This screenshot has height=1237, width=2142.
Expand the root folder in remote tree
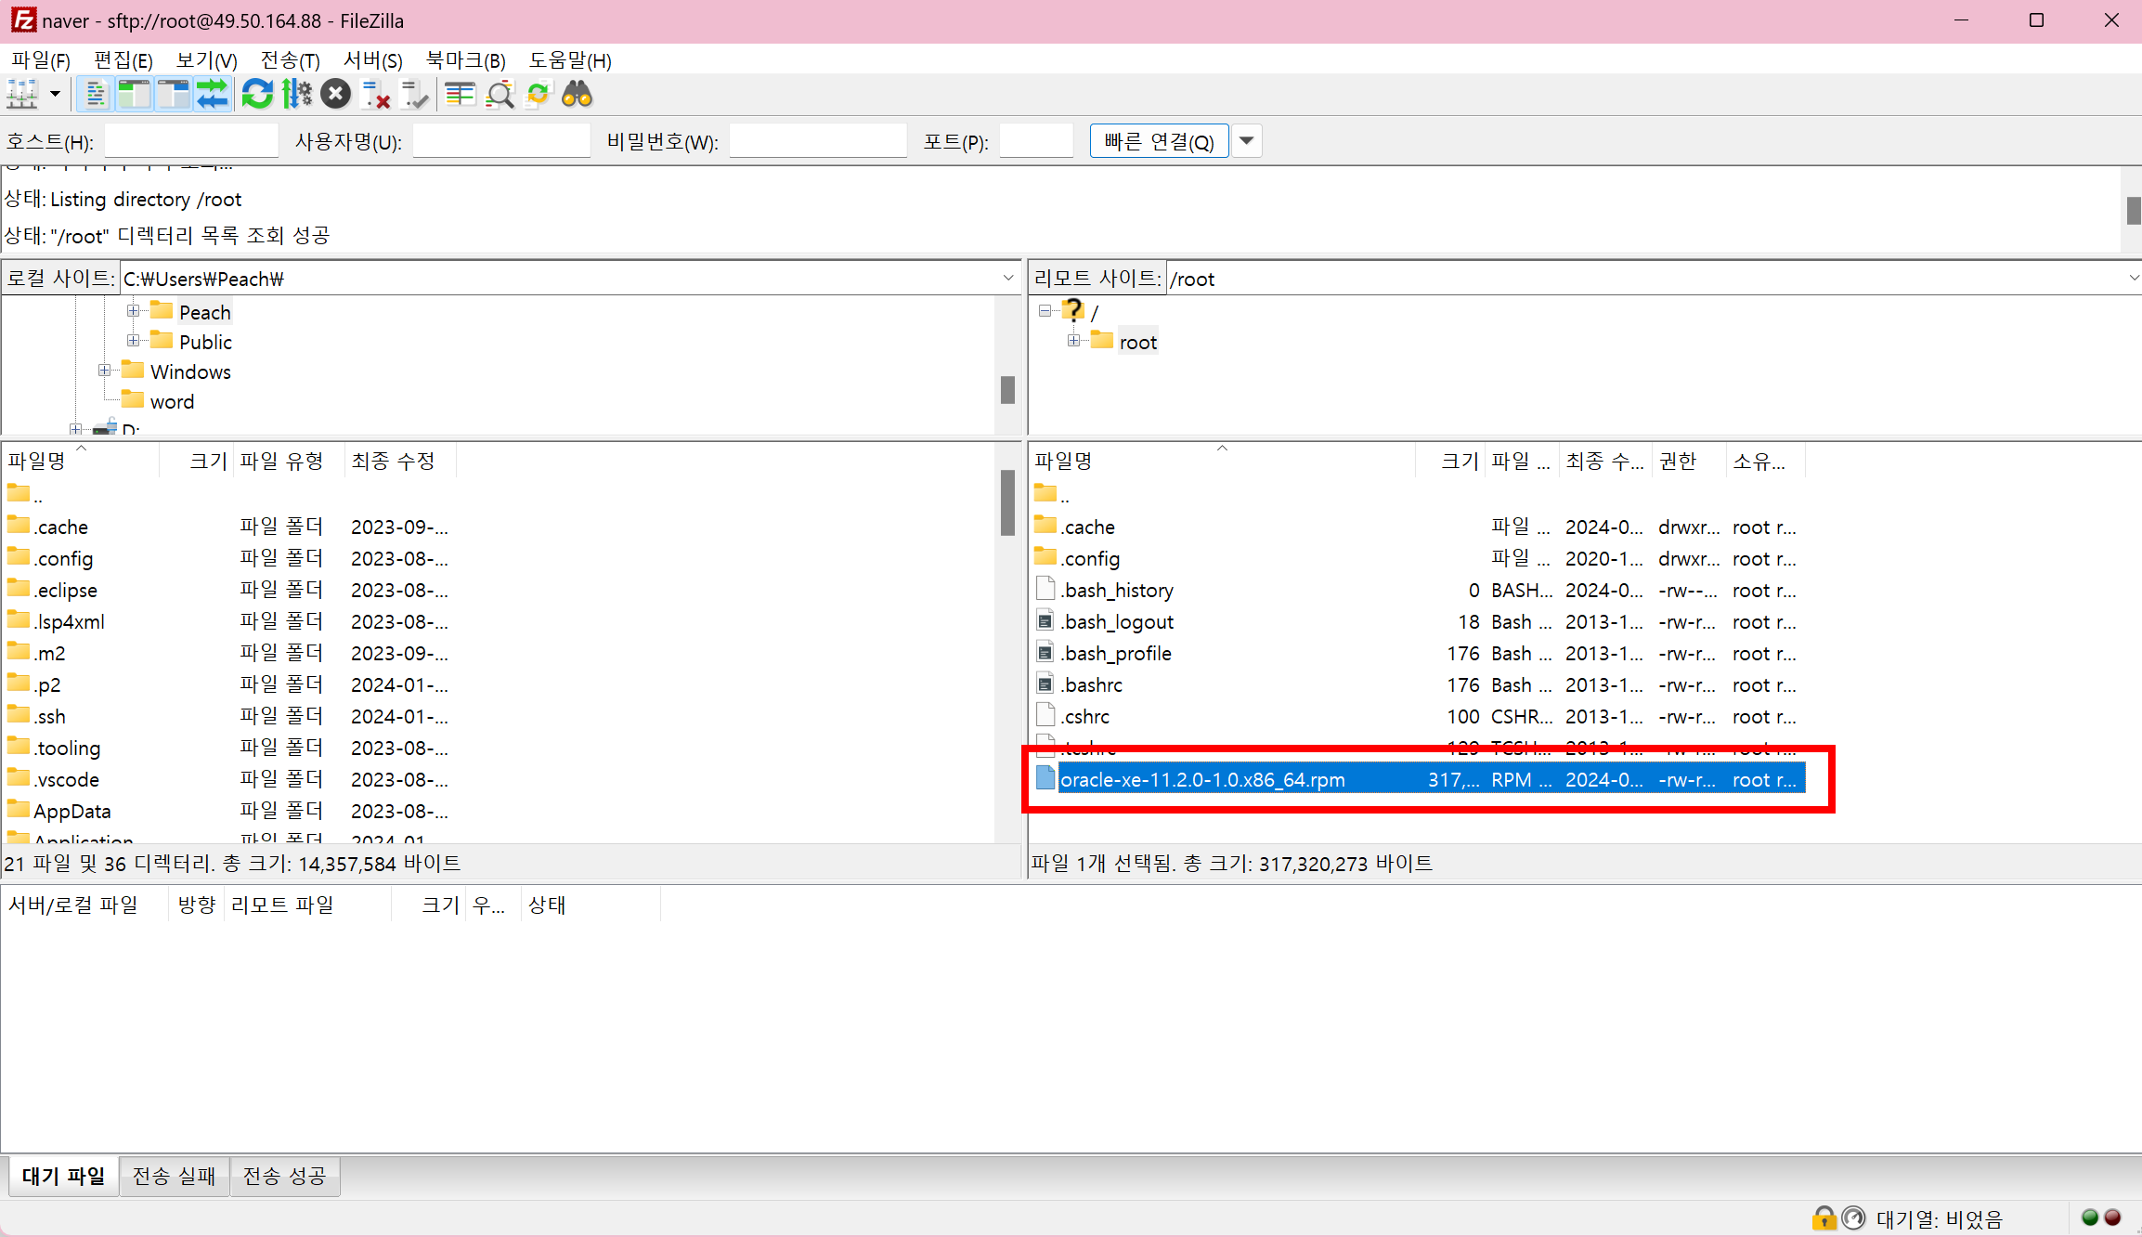pyautogui.click(x=1073, y=341)
